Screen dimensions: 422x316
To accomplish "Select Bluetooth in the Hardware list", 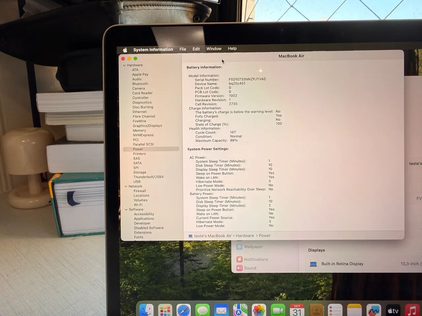I will point(140,84).
